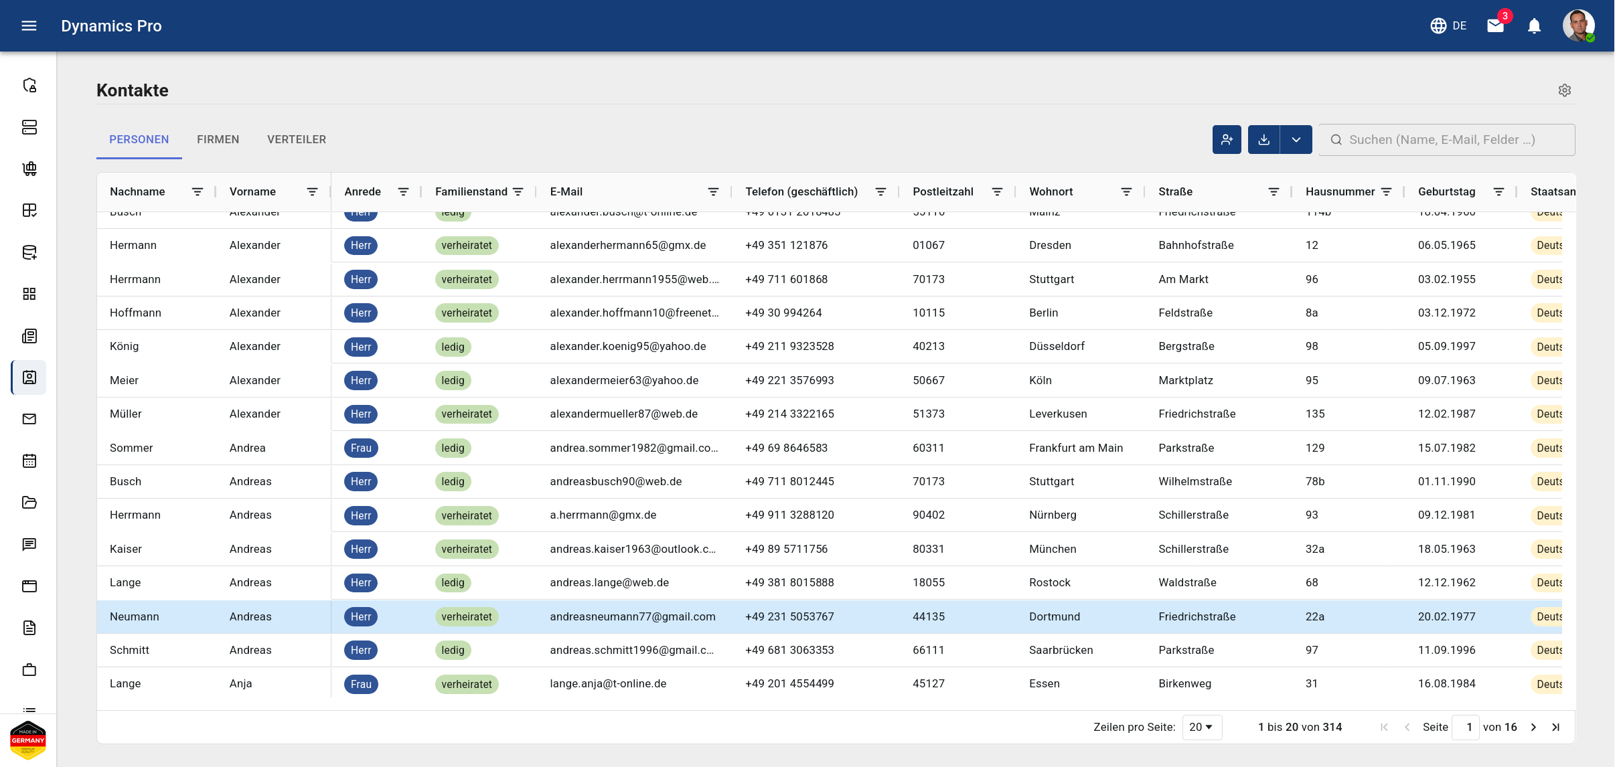This screenshot has width=1615, height=767.
Task: Change language via the DE globe selector
Action: click(x=1448, y=25)
